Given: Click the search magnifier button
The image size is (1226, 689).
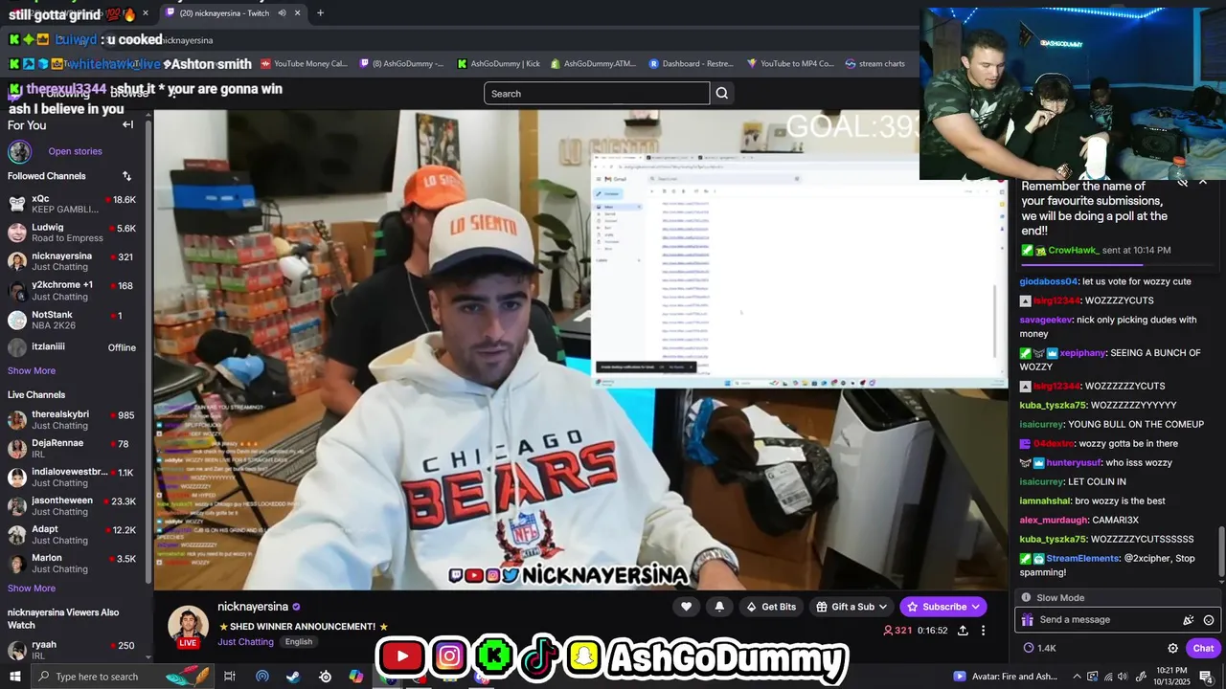Looking at the screenshot, I should tap(722, 93).
